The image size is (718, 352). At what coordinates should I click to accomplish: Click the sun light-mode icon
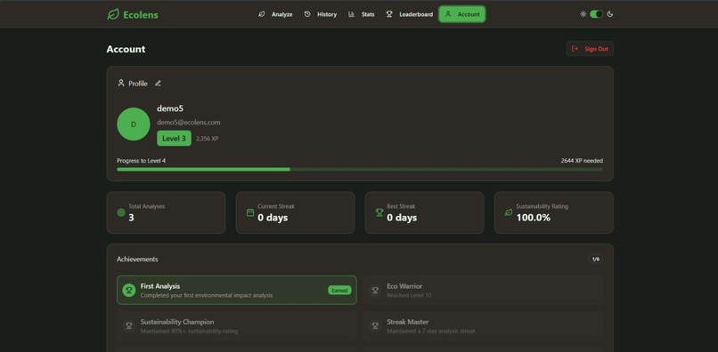[583, 14]
